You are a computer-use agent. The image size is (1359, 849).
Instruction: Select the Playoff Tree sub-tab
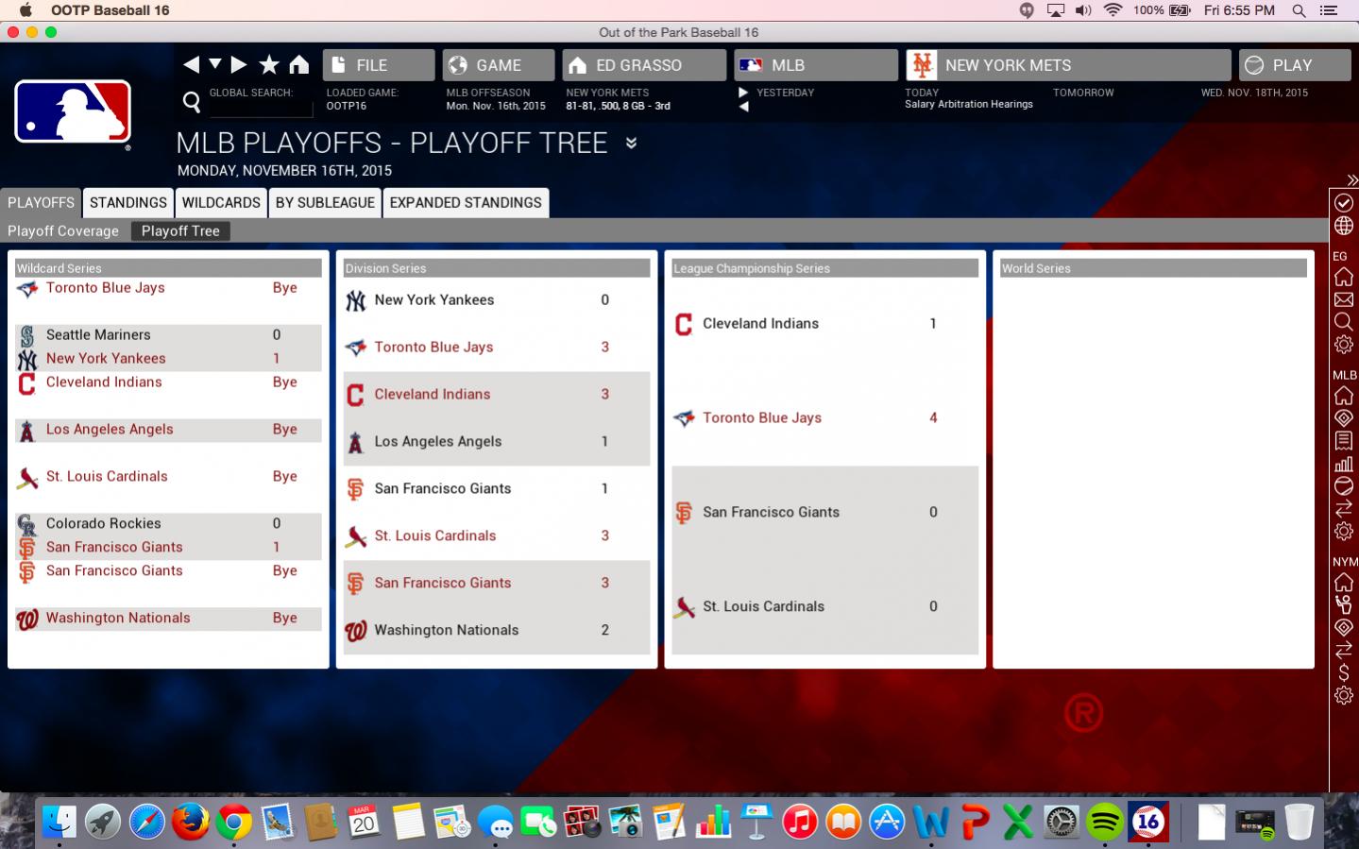tap(180, 230)
